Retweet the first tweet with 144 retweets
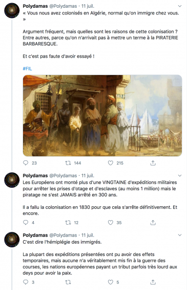Viewport: 187px width, 290px height. point(68,163)
